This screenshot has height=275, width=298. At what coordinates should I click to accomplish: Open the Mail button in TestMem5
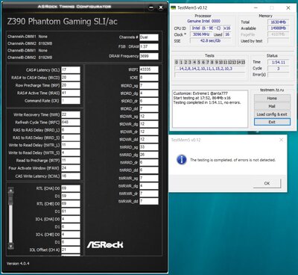click(272, 106)
